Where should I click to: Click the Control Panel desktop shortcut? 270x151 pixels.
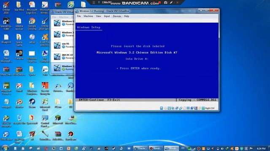[x=45, y=121]
